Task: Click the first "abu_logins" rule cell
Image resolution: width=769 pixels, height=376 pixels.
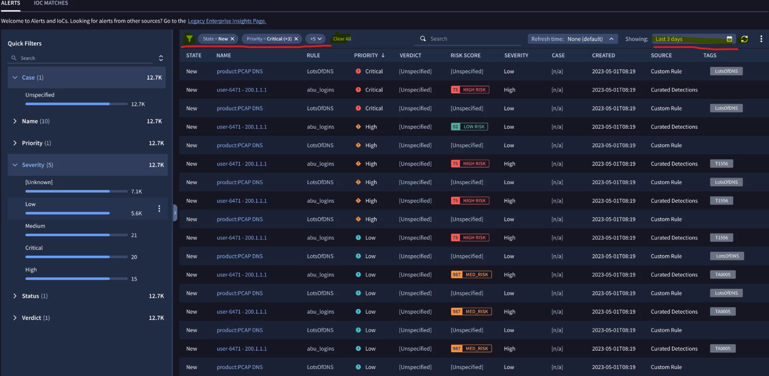Action: 321,90
